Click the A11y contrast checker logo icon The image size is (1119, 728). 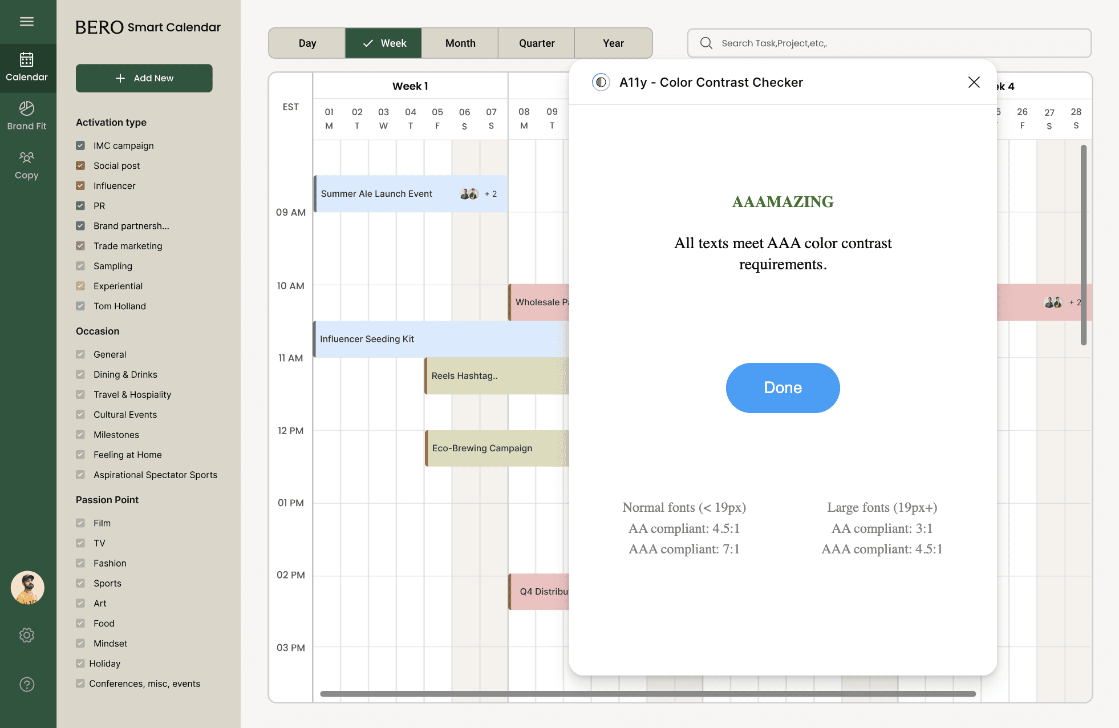pos(601,82)
